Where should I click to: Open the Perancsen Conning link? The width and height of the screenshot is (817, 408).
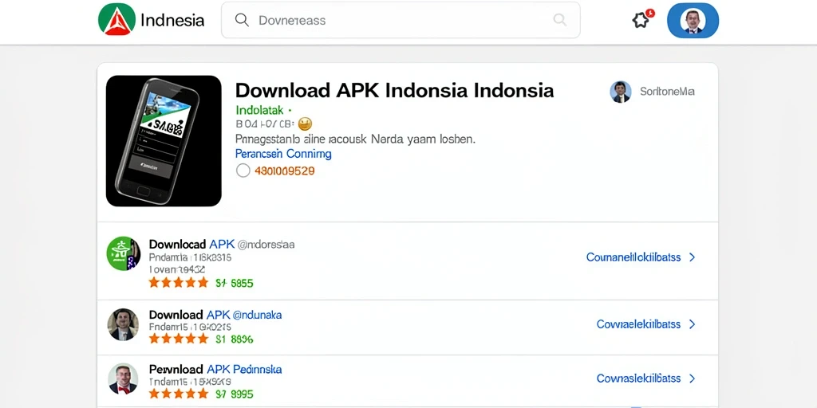pos(283,154)
